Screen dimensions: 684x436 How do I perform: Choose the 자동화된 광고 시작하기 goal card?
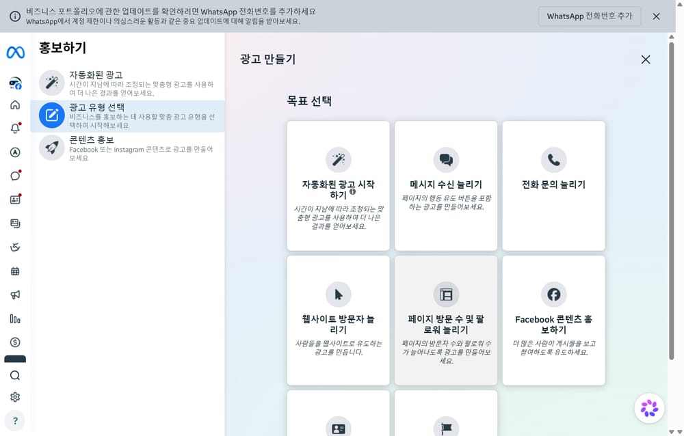tap(338, 186)
